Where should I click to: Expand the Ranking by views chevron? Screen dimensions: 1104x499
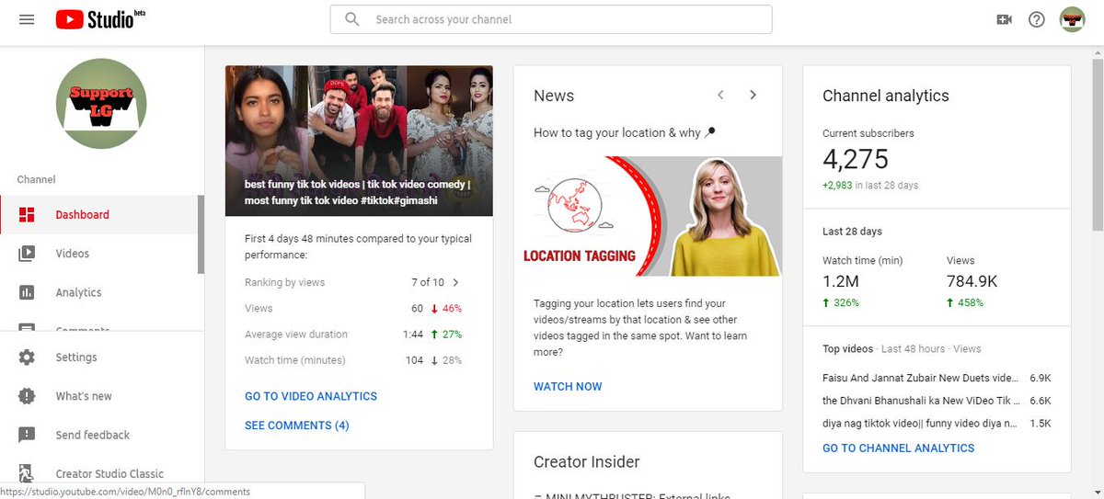pos(455,282)
